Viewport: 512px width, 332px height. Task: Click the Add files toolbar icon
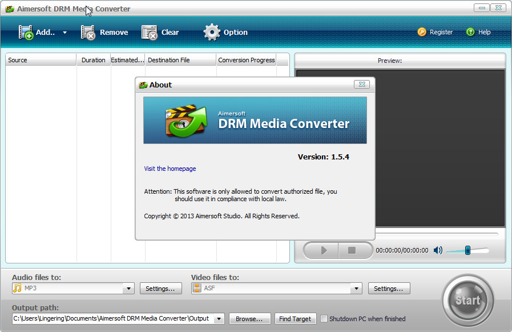point(26,33)
